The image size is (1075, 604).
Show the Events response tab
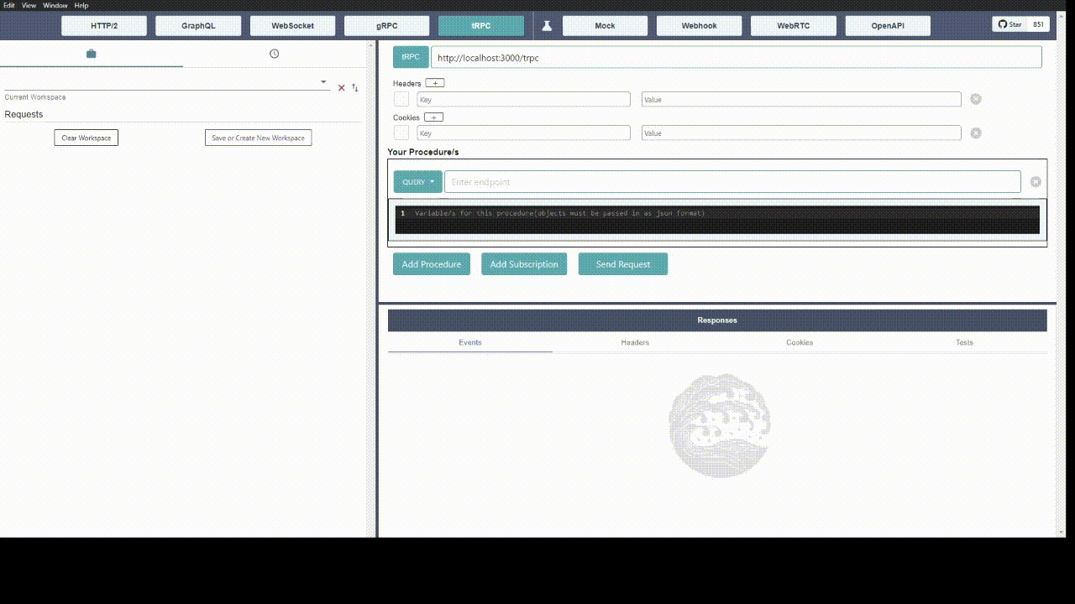pyautogui.click(x=470, y=342)
